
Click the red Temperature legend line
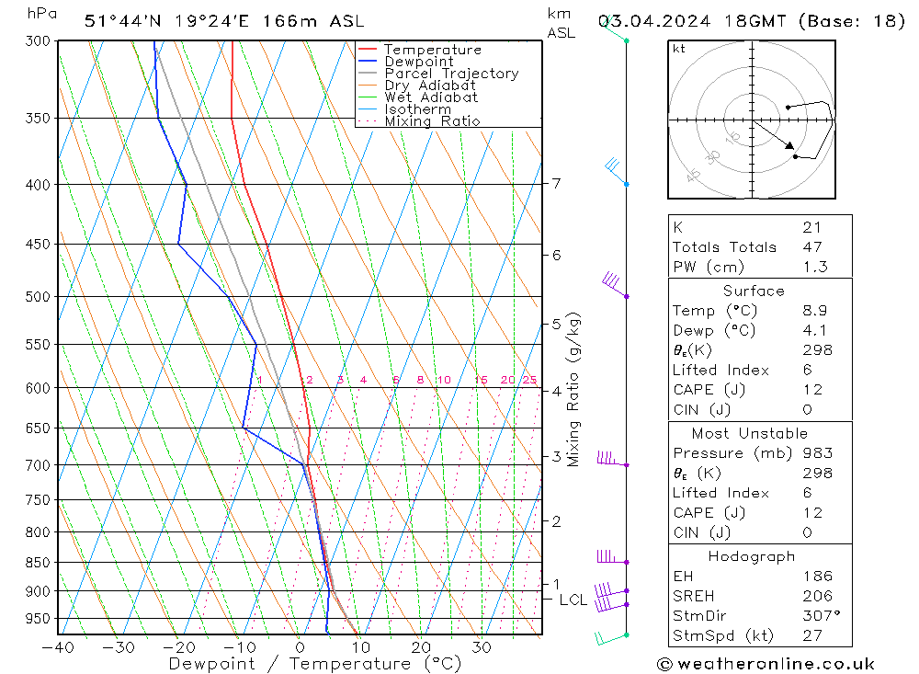pos(368,50)
